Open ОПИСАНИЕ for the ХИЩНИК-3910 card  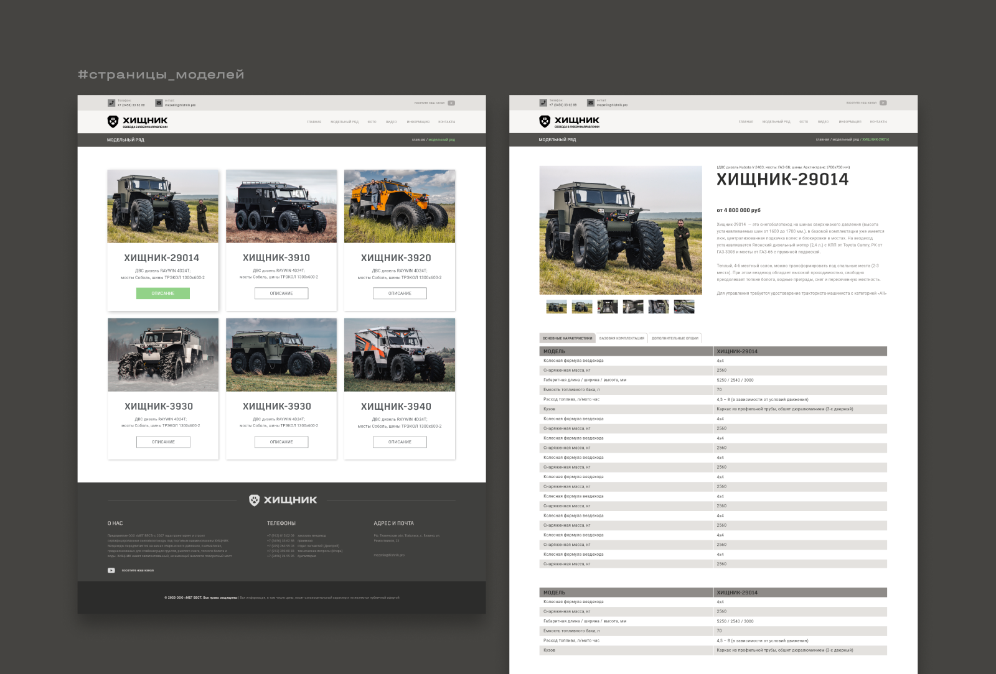click(281, 293)
